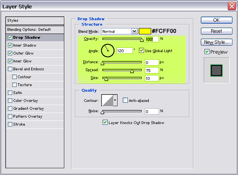Click the New Style button
Image resolution: width=238 pixels, height=175 pixels.
point(216,42)
